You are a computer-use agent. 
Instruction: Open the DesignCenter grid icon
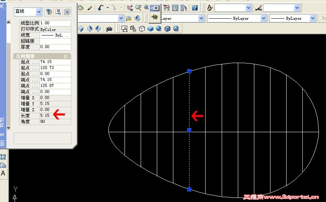pyautogui.click(x=175, y=8)
